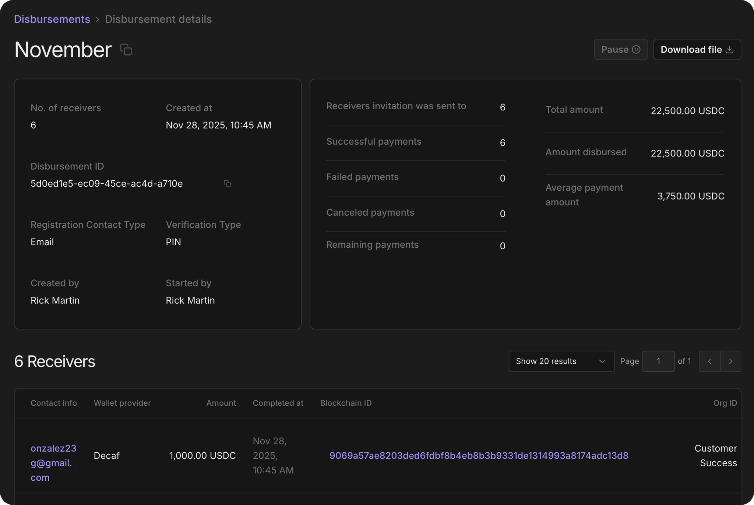The height and width of the screenshot is (505, 754).
Task: Open the Disbursements breadcrumb link
Action: [52, 19]
